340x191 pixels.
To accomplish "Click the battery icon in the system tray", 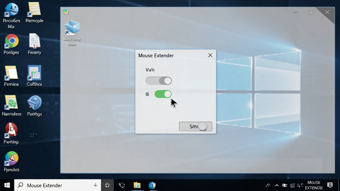I will point(285,185).
